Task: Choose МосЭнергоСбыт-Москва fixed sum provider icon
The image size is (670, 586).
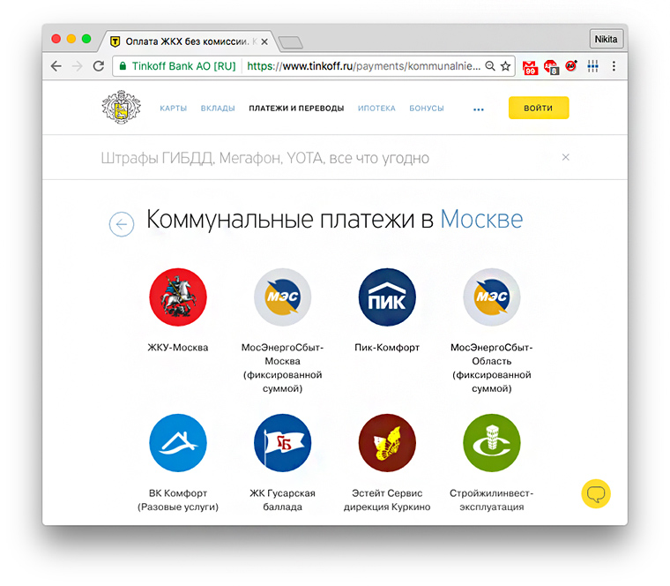Action: [x=282, y=297]
